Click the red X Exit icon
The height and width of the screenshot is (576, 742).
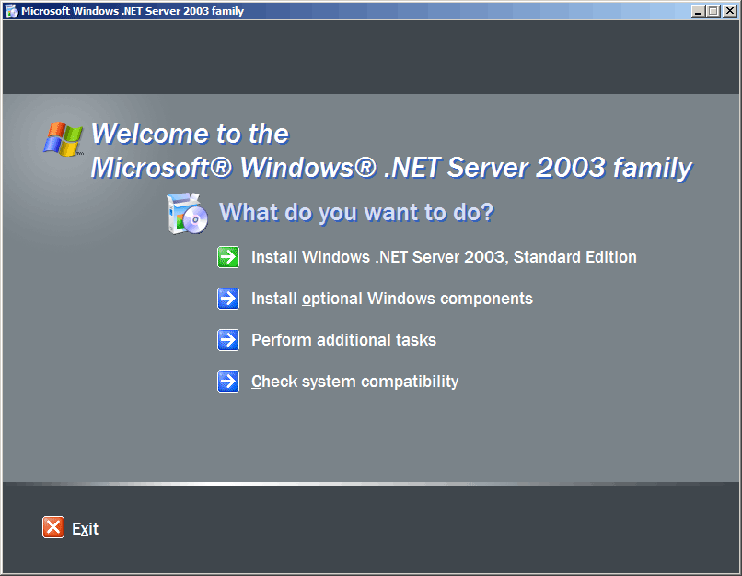click(x=53, y=527)
